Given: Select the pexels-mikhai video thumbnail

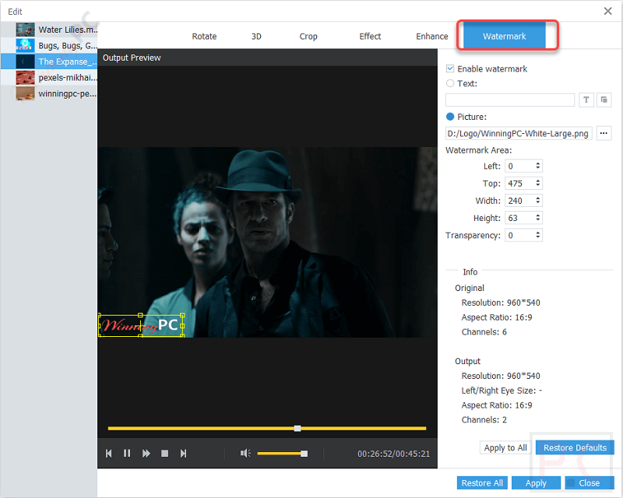Looking at the screenshot, I should (x=25, y=78).
